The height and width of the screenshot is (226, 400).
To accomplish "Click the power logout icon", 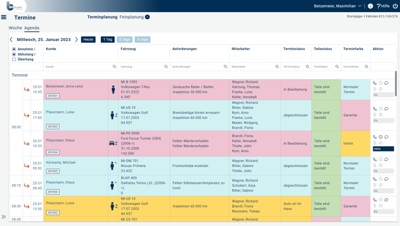I will pyautogui.click(x=395, y=6).
